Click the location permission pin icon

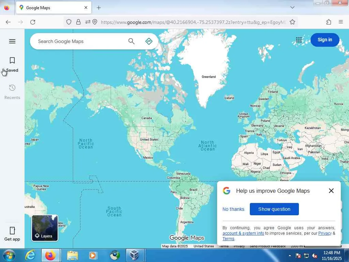(x=95, y=22)
